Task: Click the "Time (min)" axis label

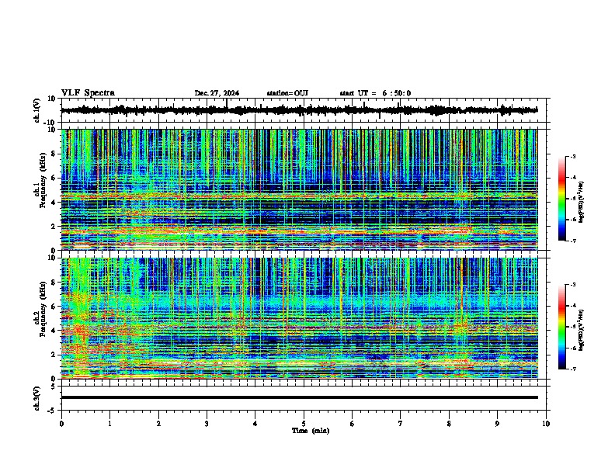Action: [311, 431]
